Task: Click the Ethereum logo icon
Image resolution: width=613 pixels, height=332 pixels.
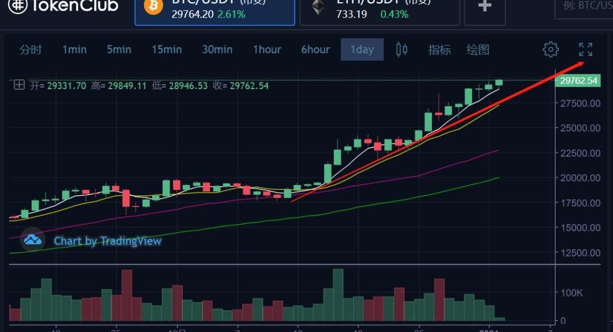Action: [318, 7]
